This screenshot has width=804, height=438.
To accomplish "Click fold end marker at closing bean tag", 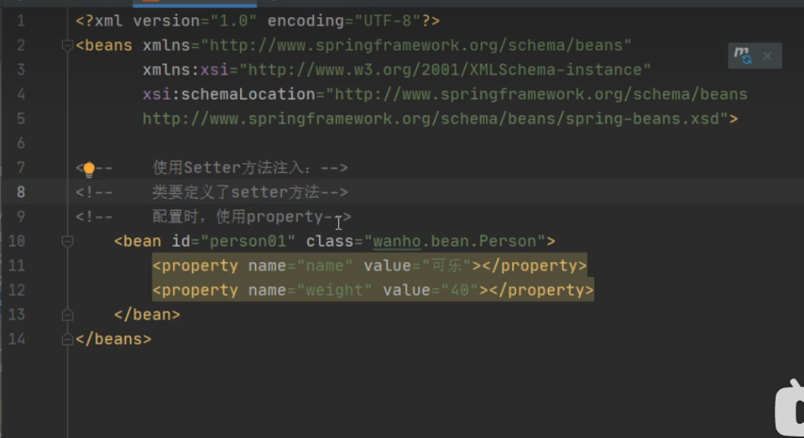I will coord(67,315).
